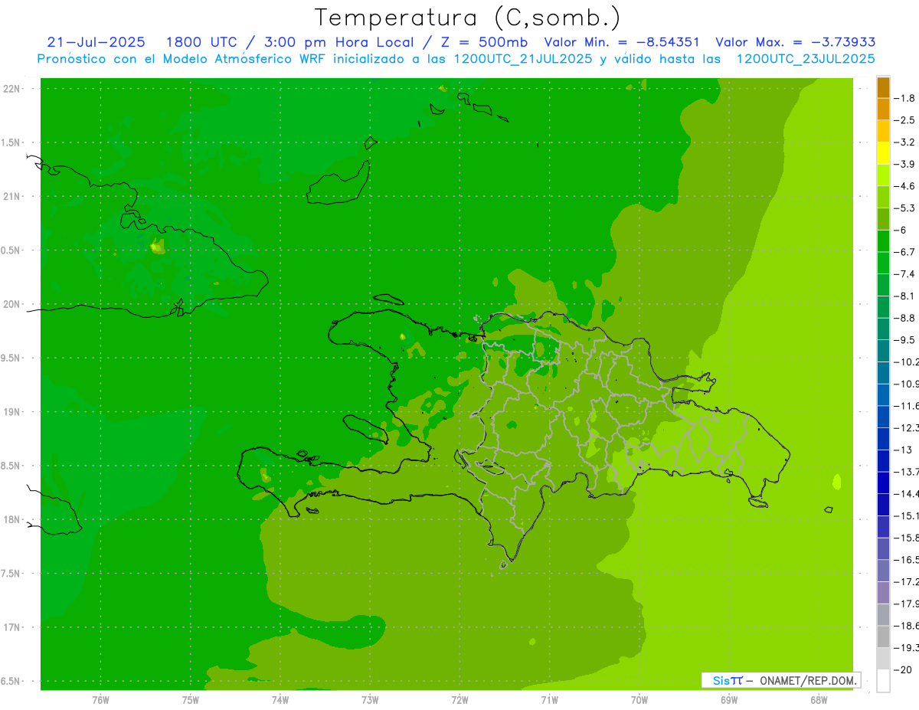Click the '17N' latitude label

coord(12,628)
